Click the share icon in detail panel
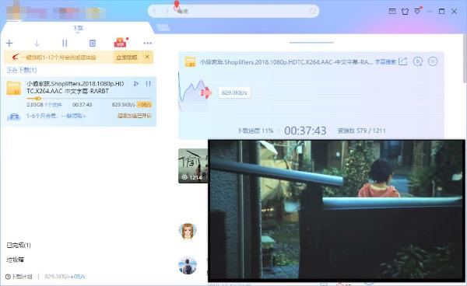 click(402, 61)
